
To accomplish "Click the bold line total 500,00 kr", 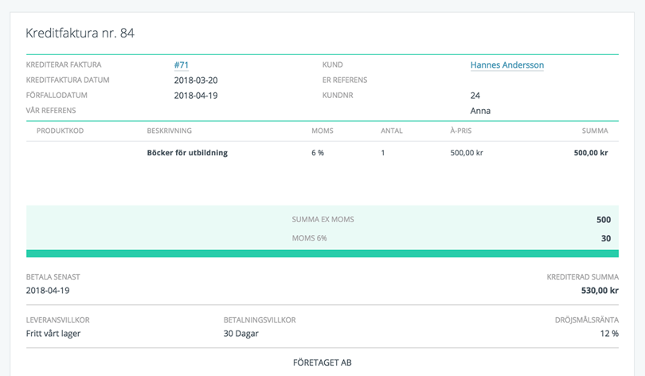I will [x=590, y=153].
